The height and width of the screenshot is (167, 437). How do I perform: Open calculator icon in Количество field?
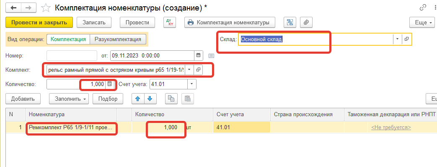pyautogui.click(x=109, y=84)
